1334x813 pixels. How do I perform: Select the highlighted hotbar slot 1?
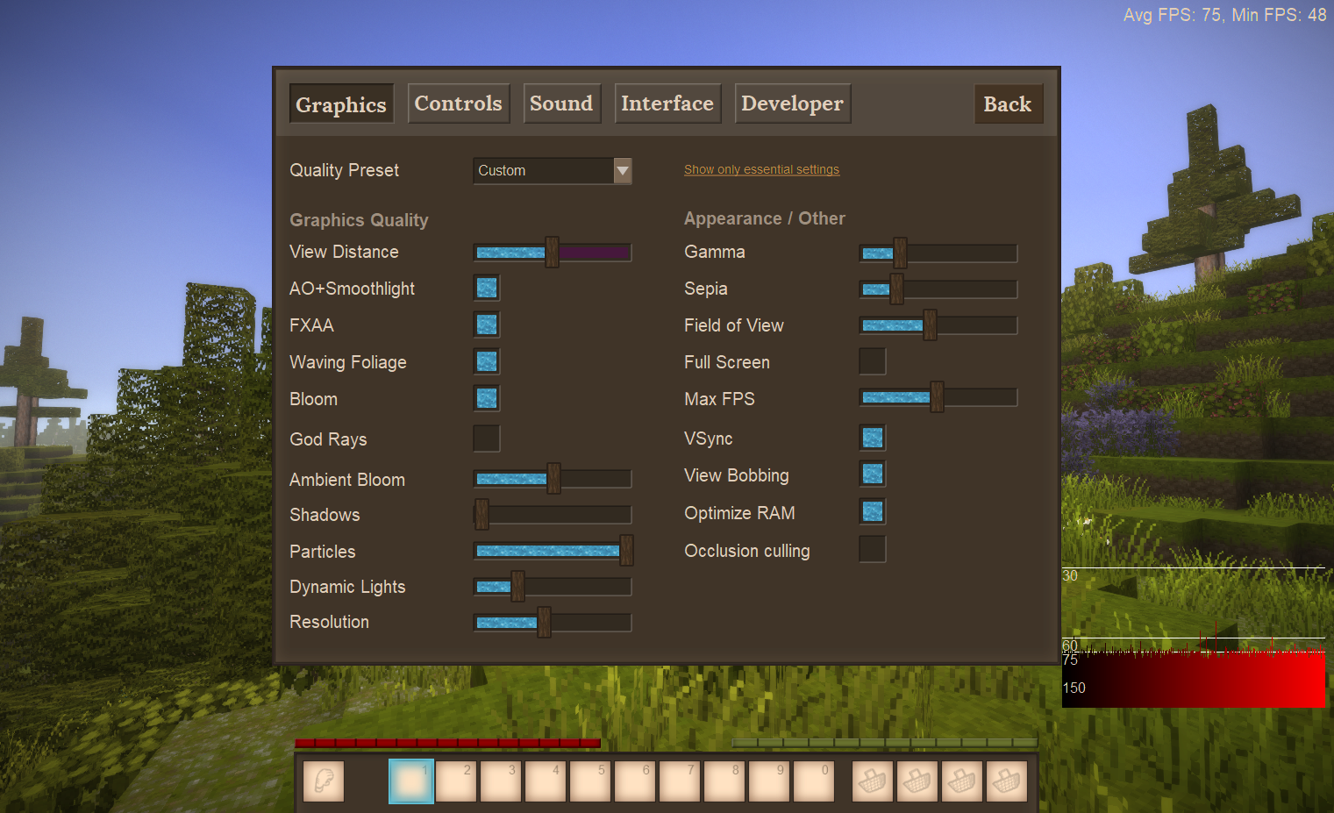[411, 781]
